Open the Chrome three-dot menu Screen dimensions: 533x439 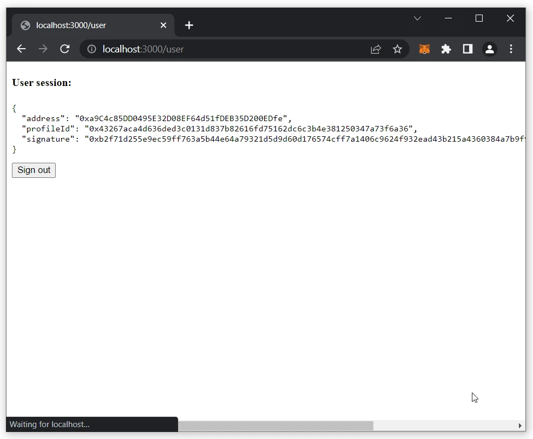click(511, 49)
